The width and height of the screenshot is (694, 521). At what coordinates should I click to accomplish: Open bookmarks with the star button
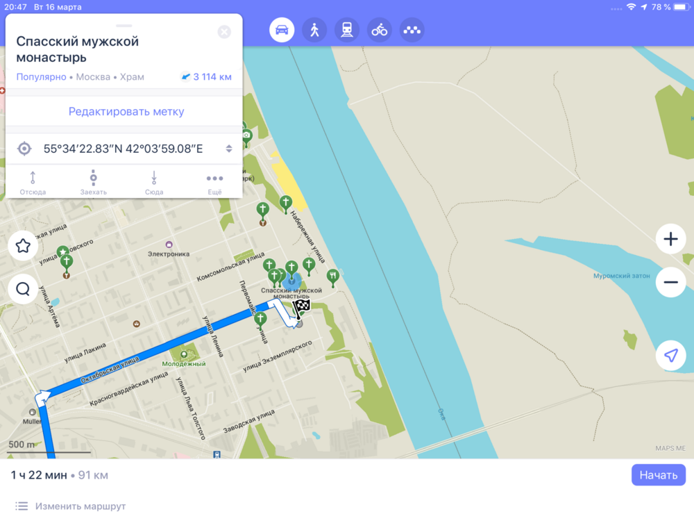coord(23,246)
